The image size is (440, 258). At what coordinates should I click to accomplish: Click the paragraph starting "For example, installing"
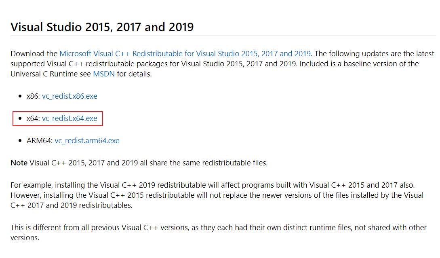click(x=217, y=195)
